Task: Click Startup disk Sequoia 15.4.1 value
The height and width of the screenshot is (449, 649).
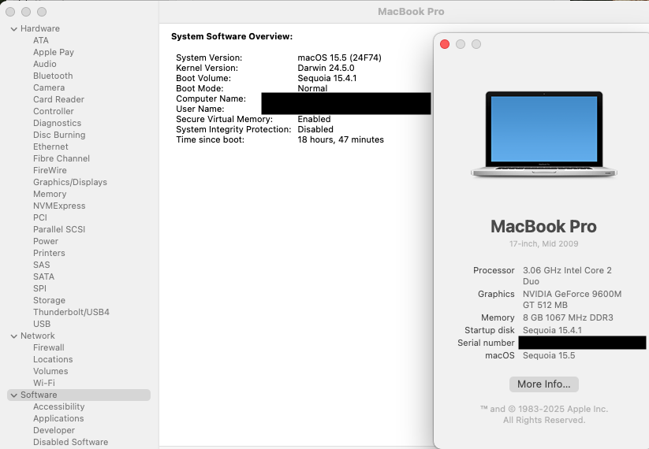Action: point(552,330)
